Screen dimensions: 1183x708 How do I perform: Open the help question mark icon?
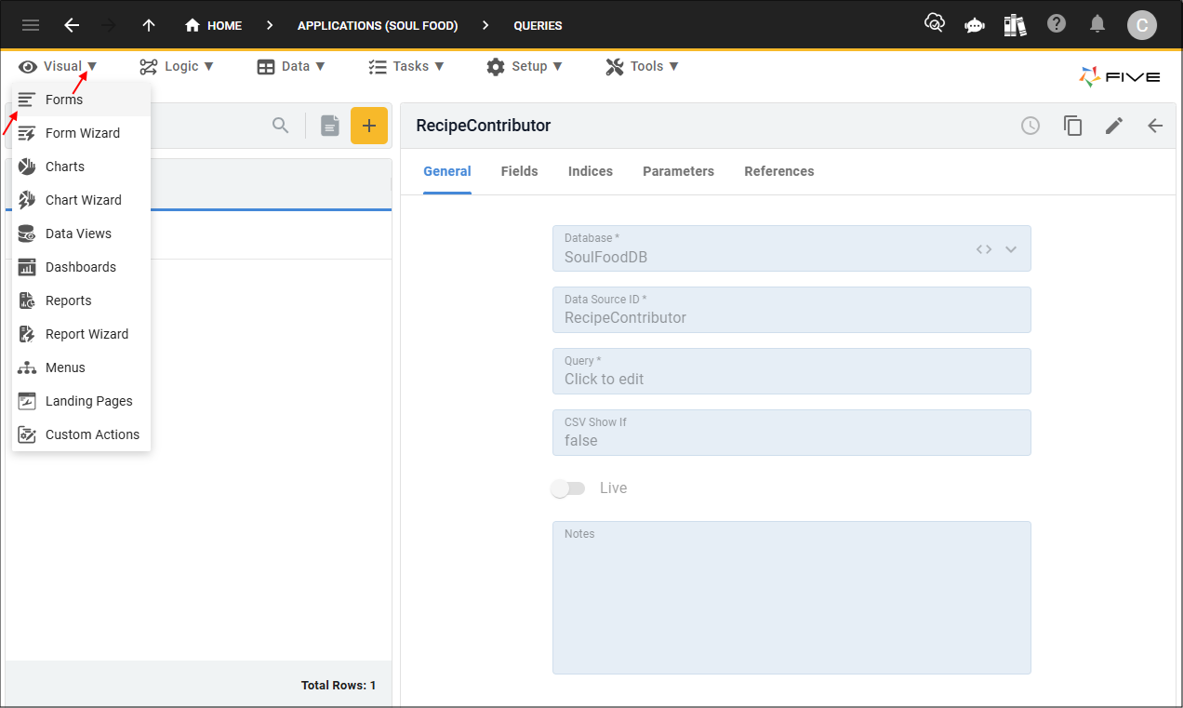(x=1057, y=24)
